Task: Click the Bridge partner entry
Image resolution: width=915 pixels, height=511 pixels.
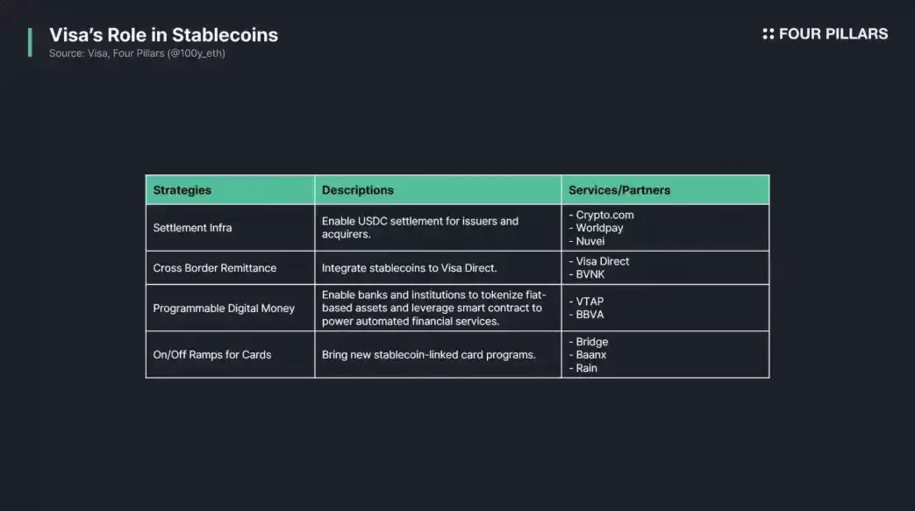Action: point(588,342)
